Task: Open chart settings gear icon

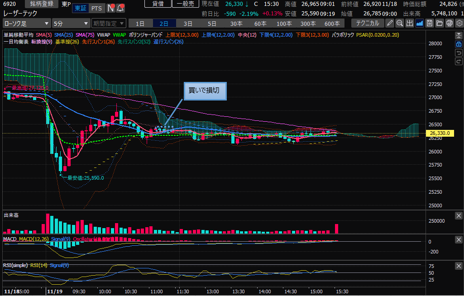Action: [x=459, y=23]
